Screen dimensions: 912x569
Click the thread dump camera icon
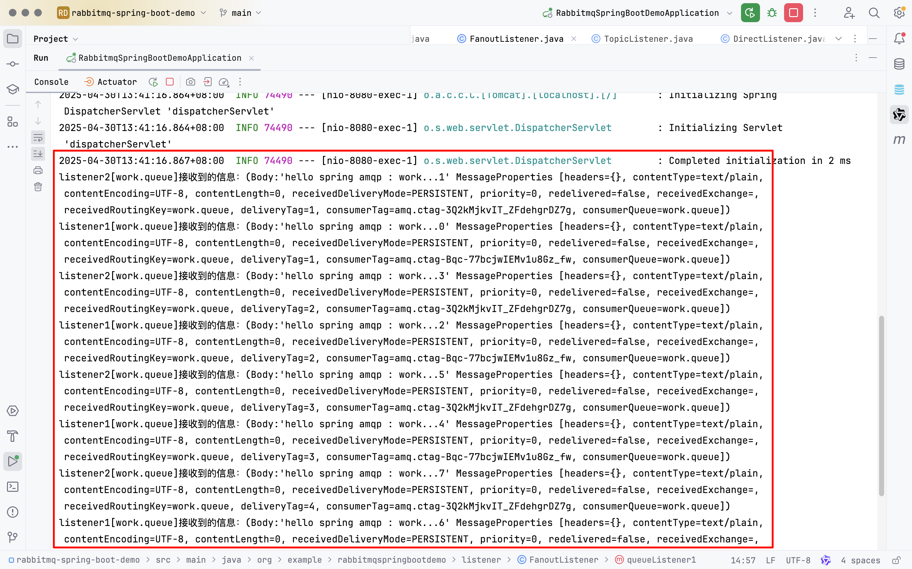(x=191, y=82)
